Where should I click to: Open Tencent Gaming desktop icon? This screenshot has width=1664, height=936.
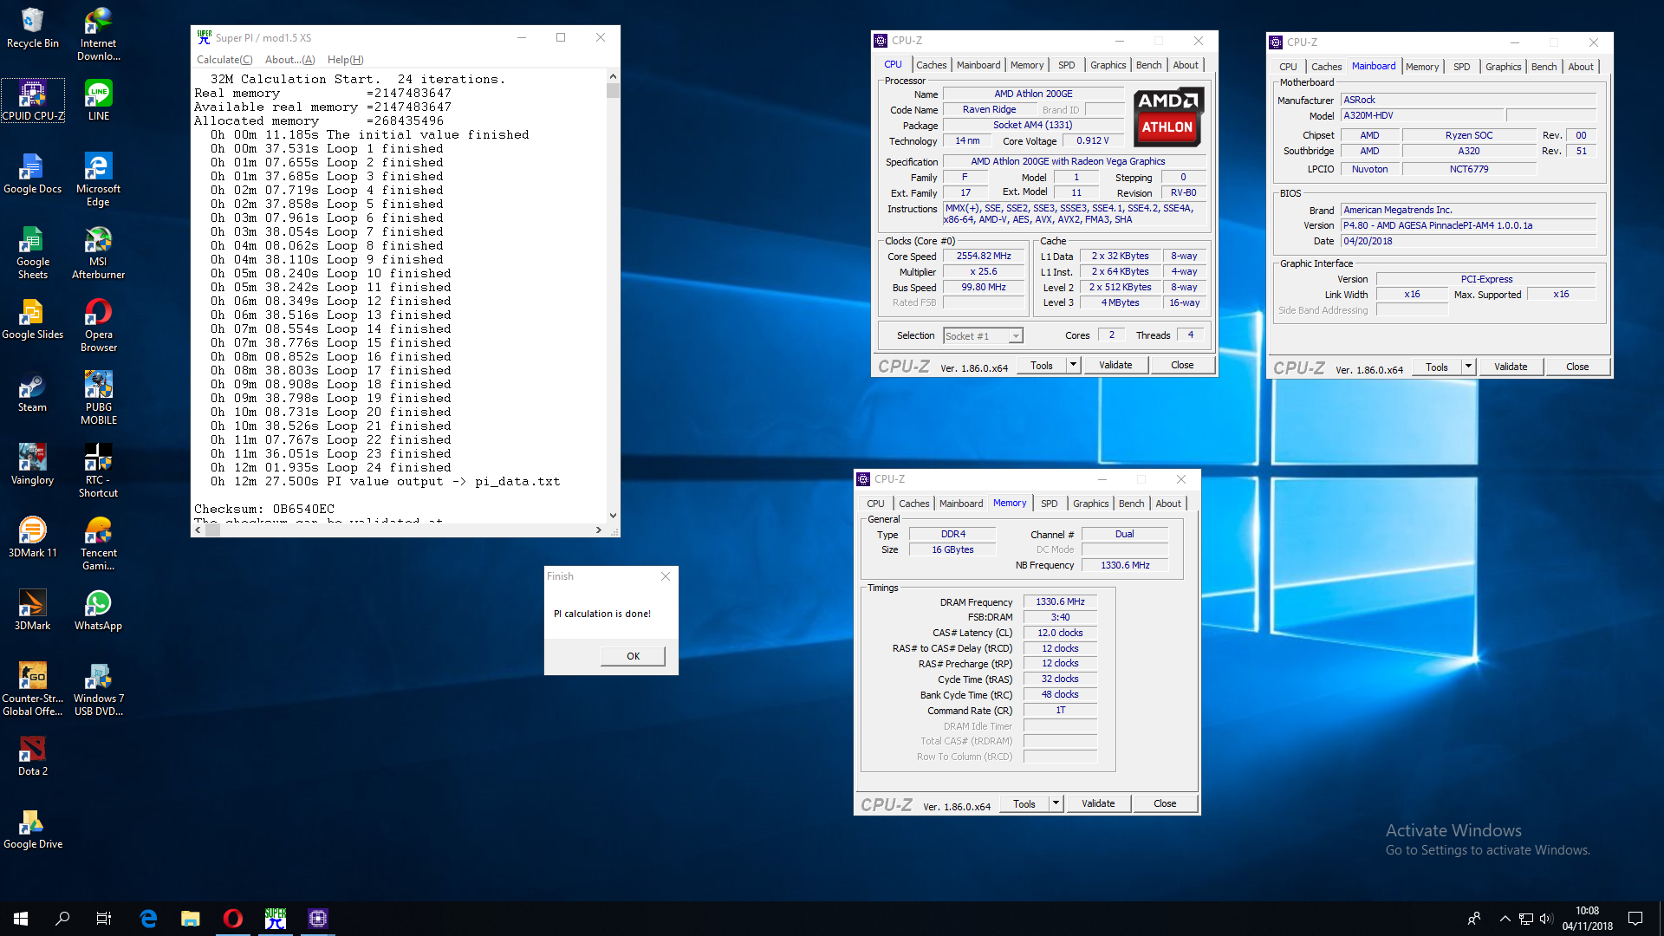click(99, 543)
